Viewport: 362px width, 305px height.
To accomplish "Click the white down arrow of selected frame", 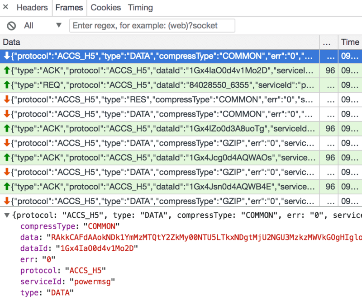I will pos(7,56).
